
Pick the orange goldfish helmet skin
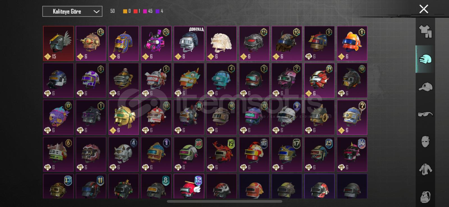click(352, 43)
